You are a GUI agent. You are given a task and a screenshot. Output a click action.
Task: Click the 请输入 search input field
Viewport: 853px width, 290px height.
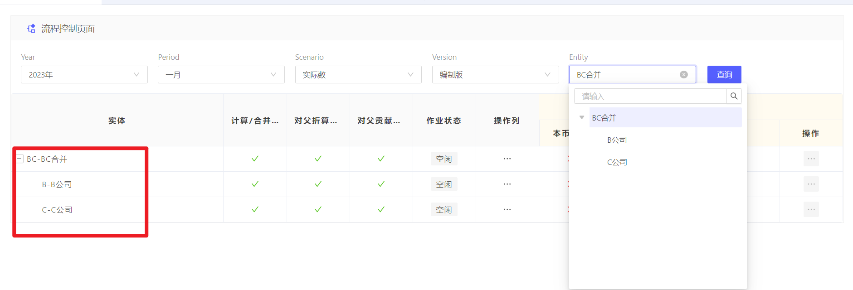650,97
